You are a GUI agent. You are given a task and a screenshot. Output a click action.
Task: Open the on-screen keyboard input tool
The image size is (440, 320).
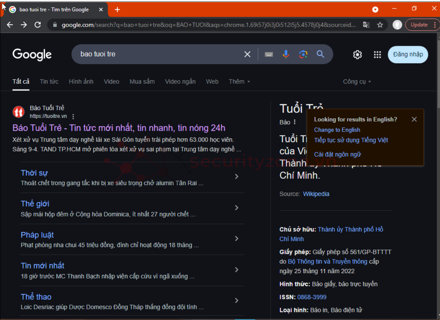click(x=269, y=54)
